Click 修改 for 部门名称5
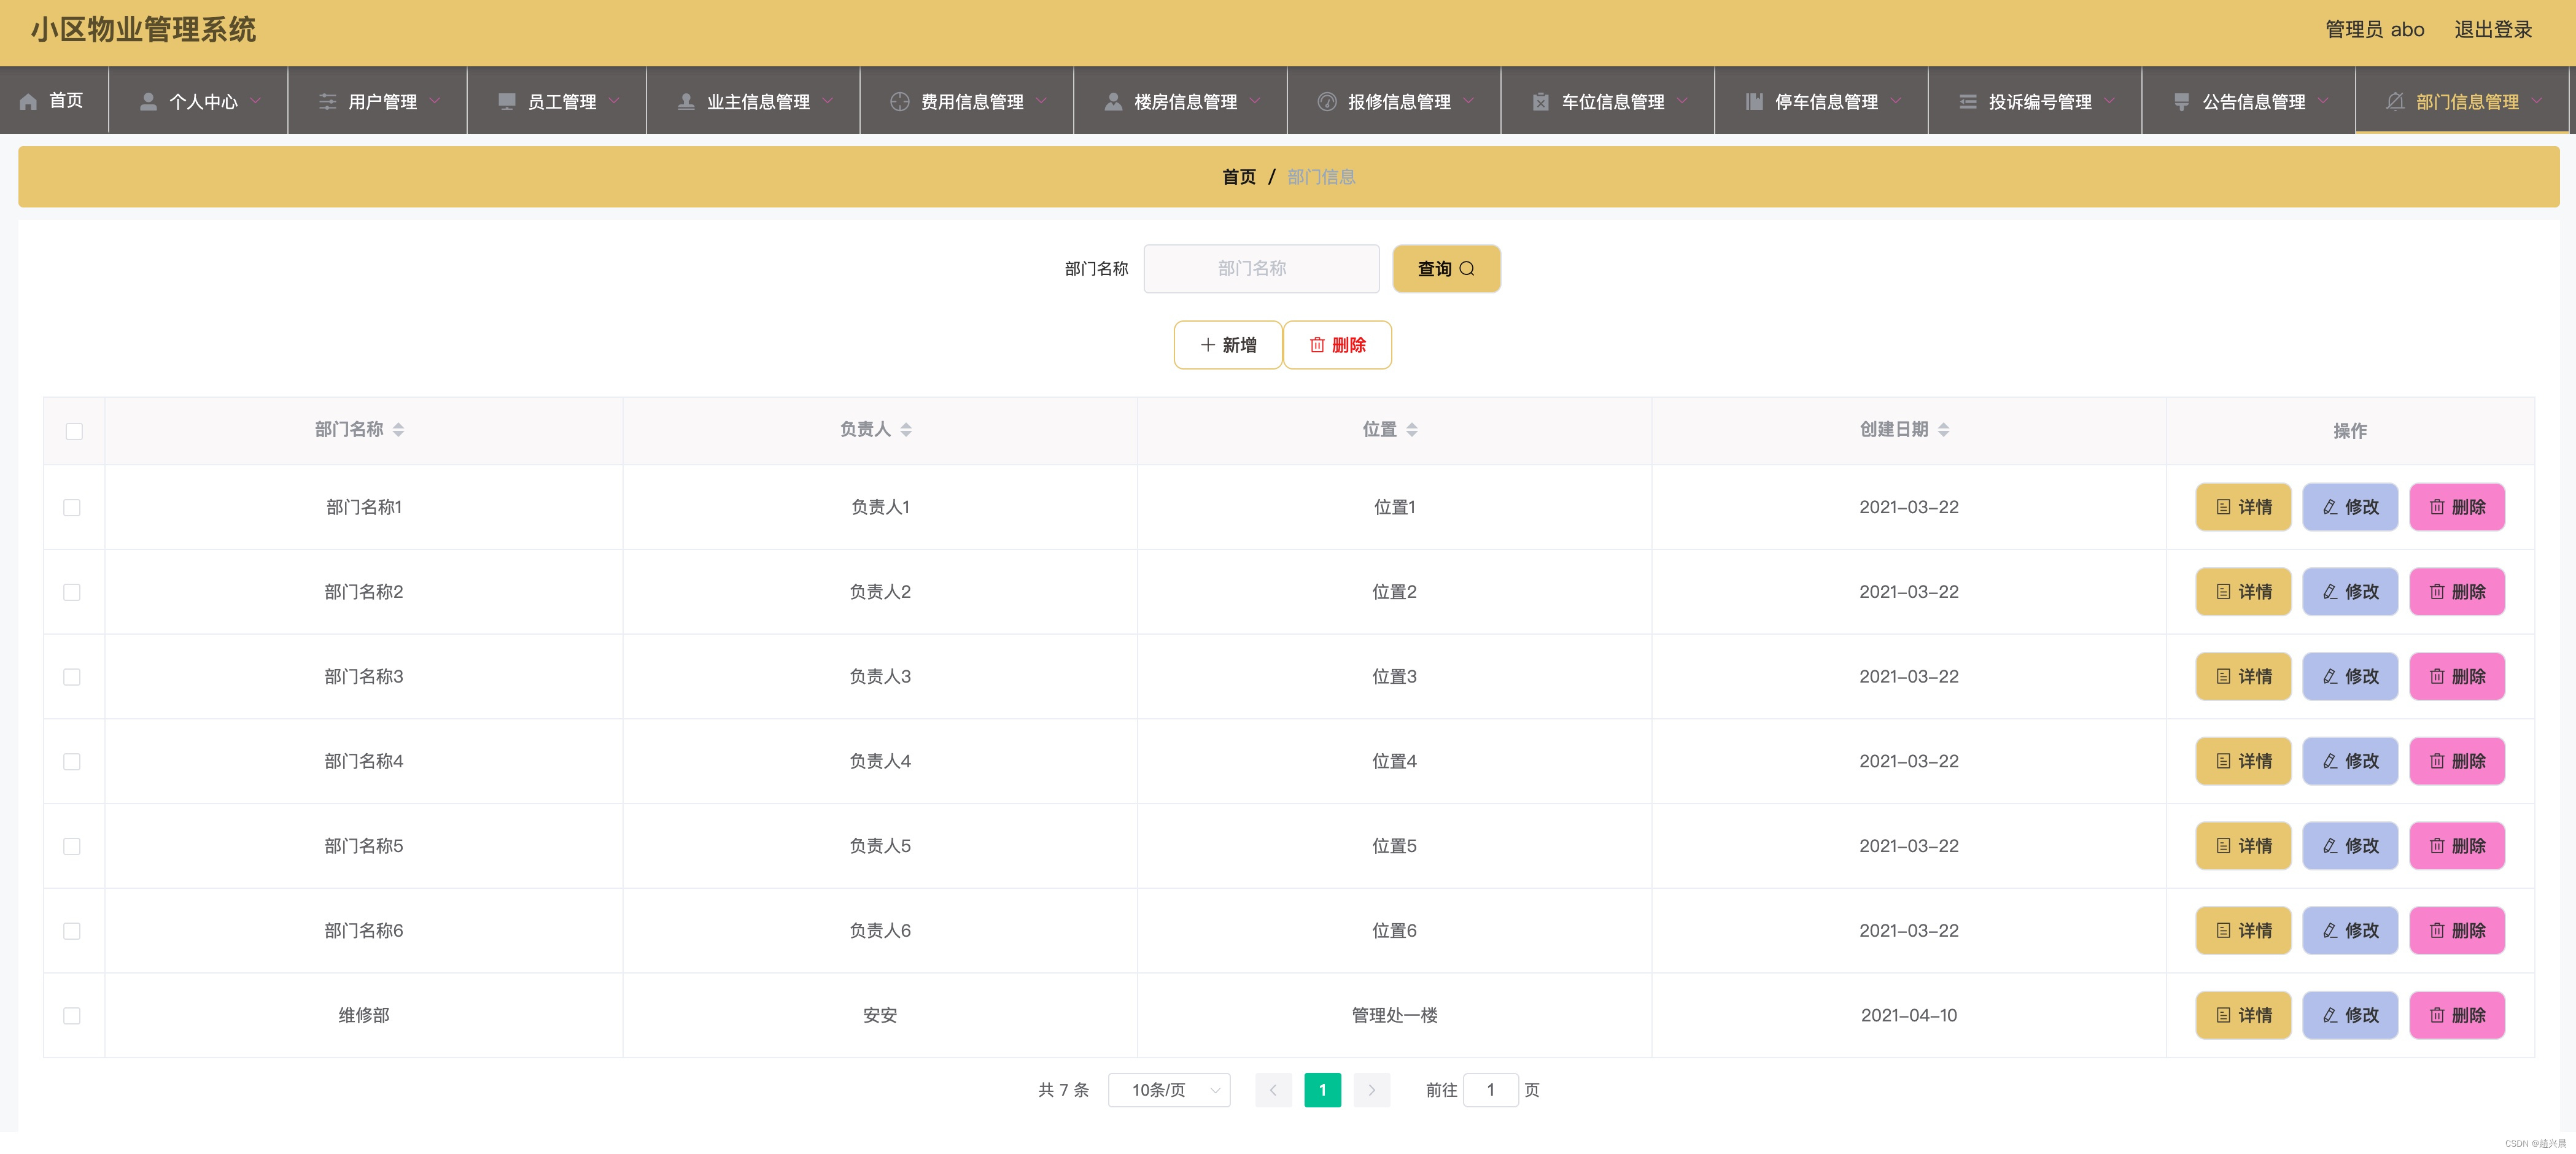 [2350, 846]
